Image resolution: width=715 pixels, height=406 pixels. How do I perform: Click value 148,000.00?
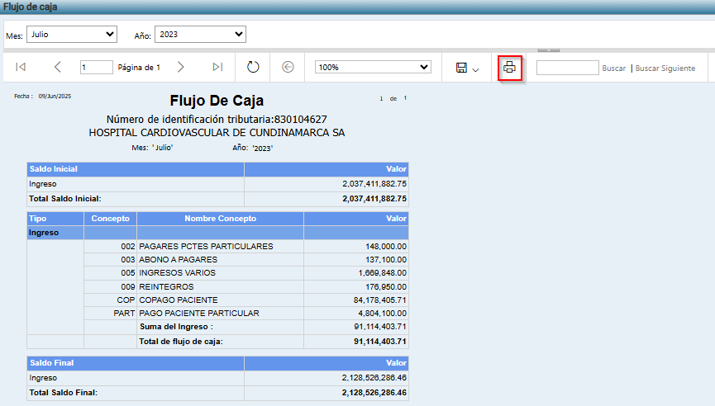click(386, 246)
